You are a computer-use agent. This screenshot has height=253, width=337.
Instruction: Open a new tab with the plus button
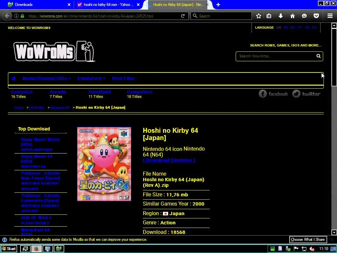point(218,5)
